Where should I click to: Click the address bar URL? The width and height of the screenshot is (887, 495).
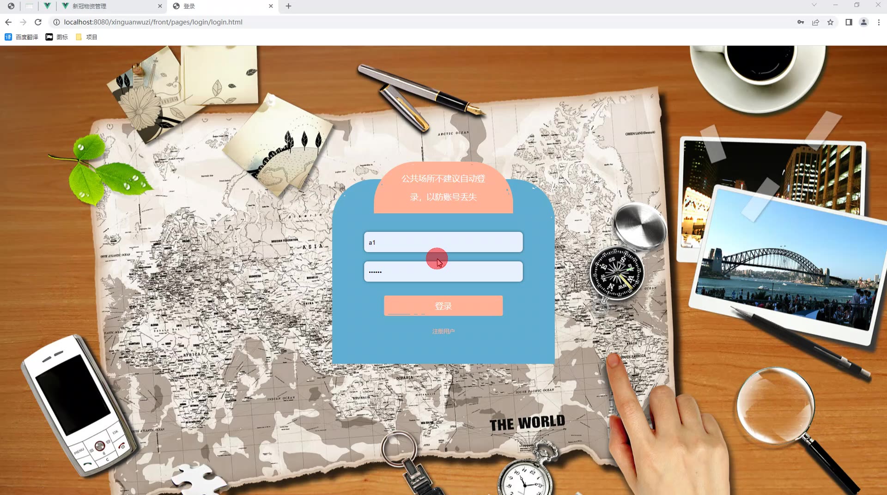153,22
